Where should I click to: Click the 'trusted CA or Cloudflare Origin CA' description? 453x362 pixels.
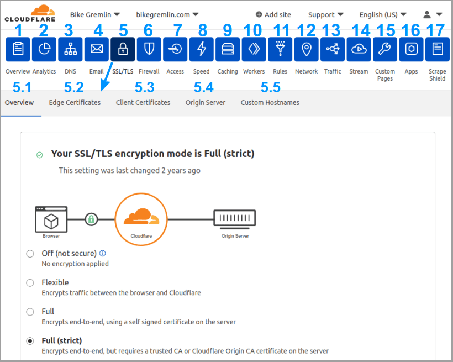[185, 351]
